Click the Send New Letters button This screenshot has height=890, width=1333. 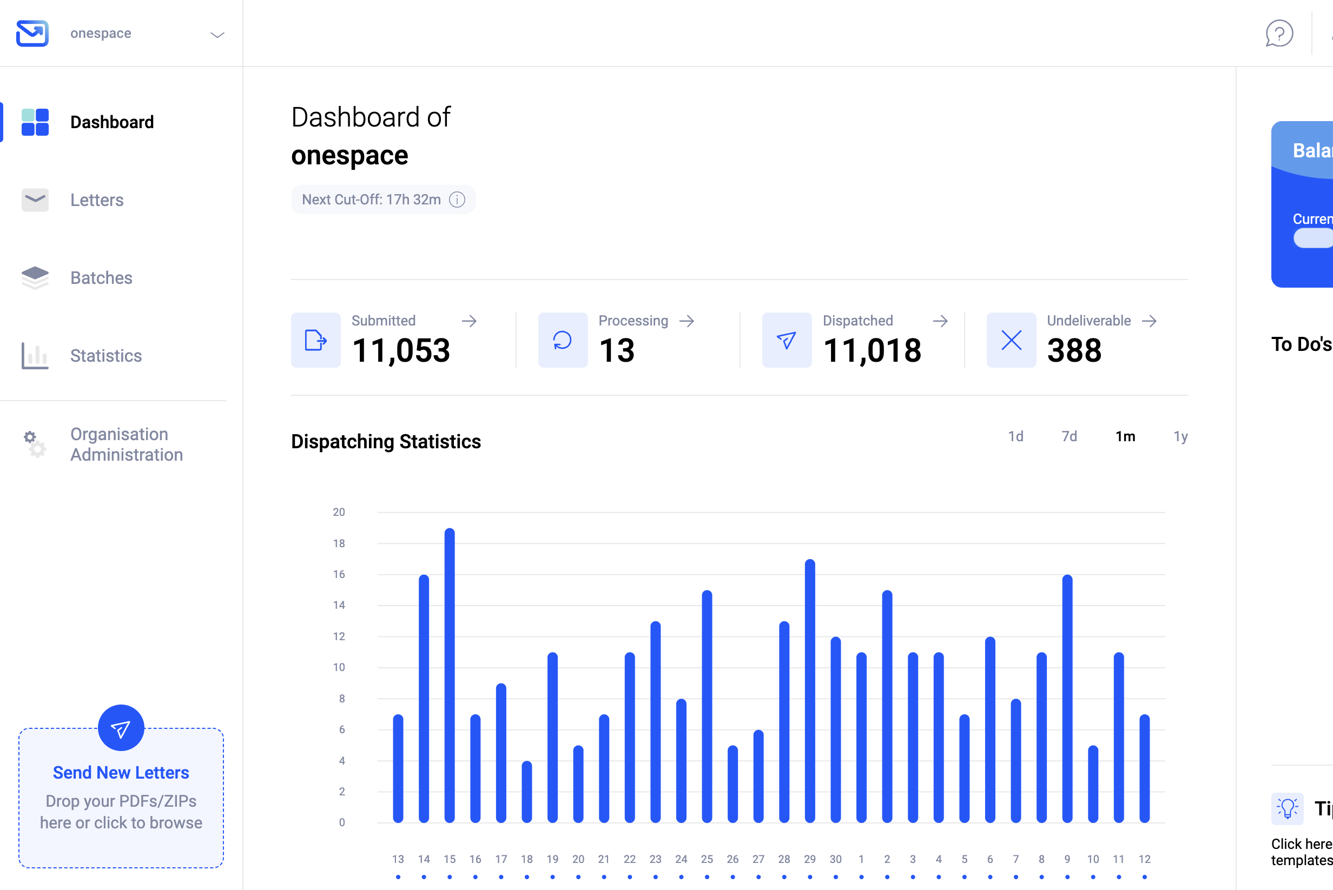[121, 772]
